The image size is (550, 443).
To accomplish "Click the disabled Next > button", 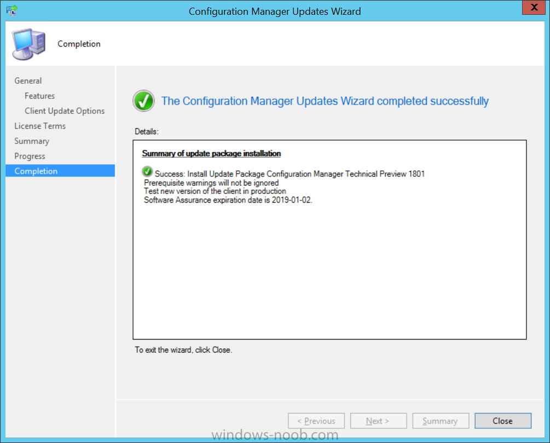I will [x=378, y=421].
